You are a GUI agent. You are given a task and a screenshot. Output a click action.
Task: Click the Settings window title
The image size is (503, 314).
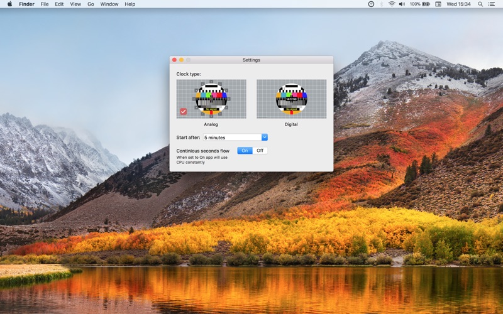(251, 60)
